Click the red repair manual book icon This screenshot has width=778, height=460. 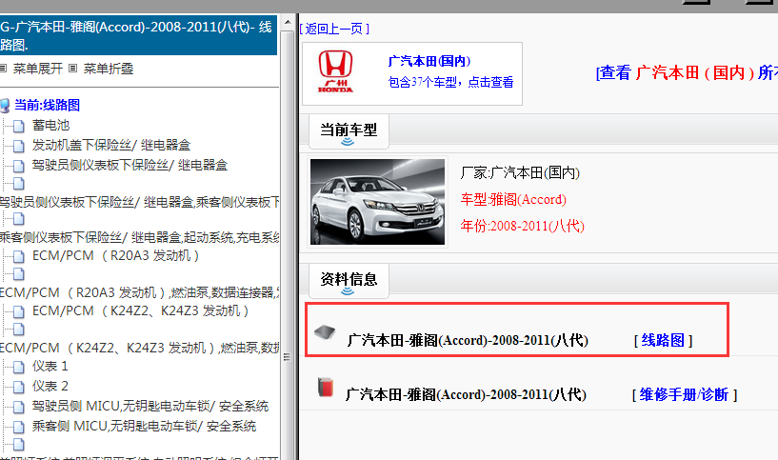click(326, 387)
